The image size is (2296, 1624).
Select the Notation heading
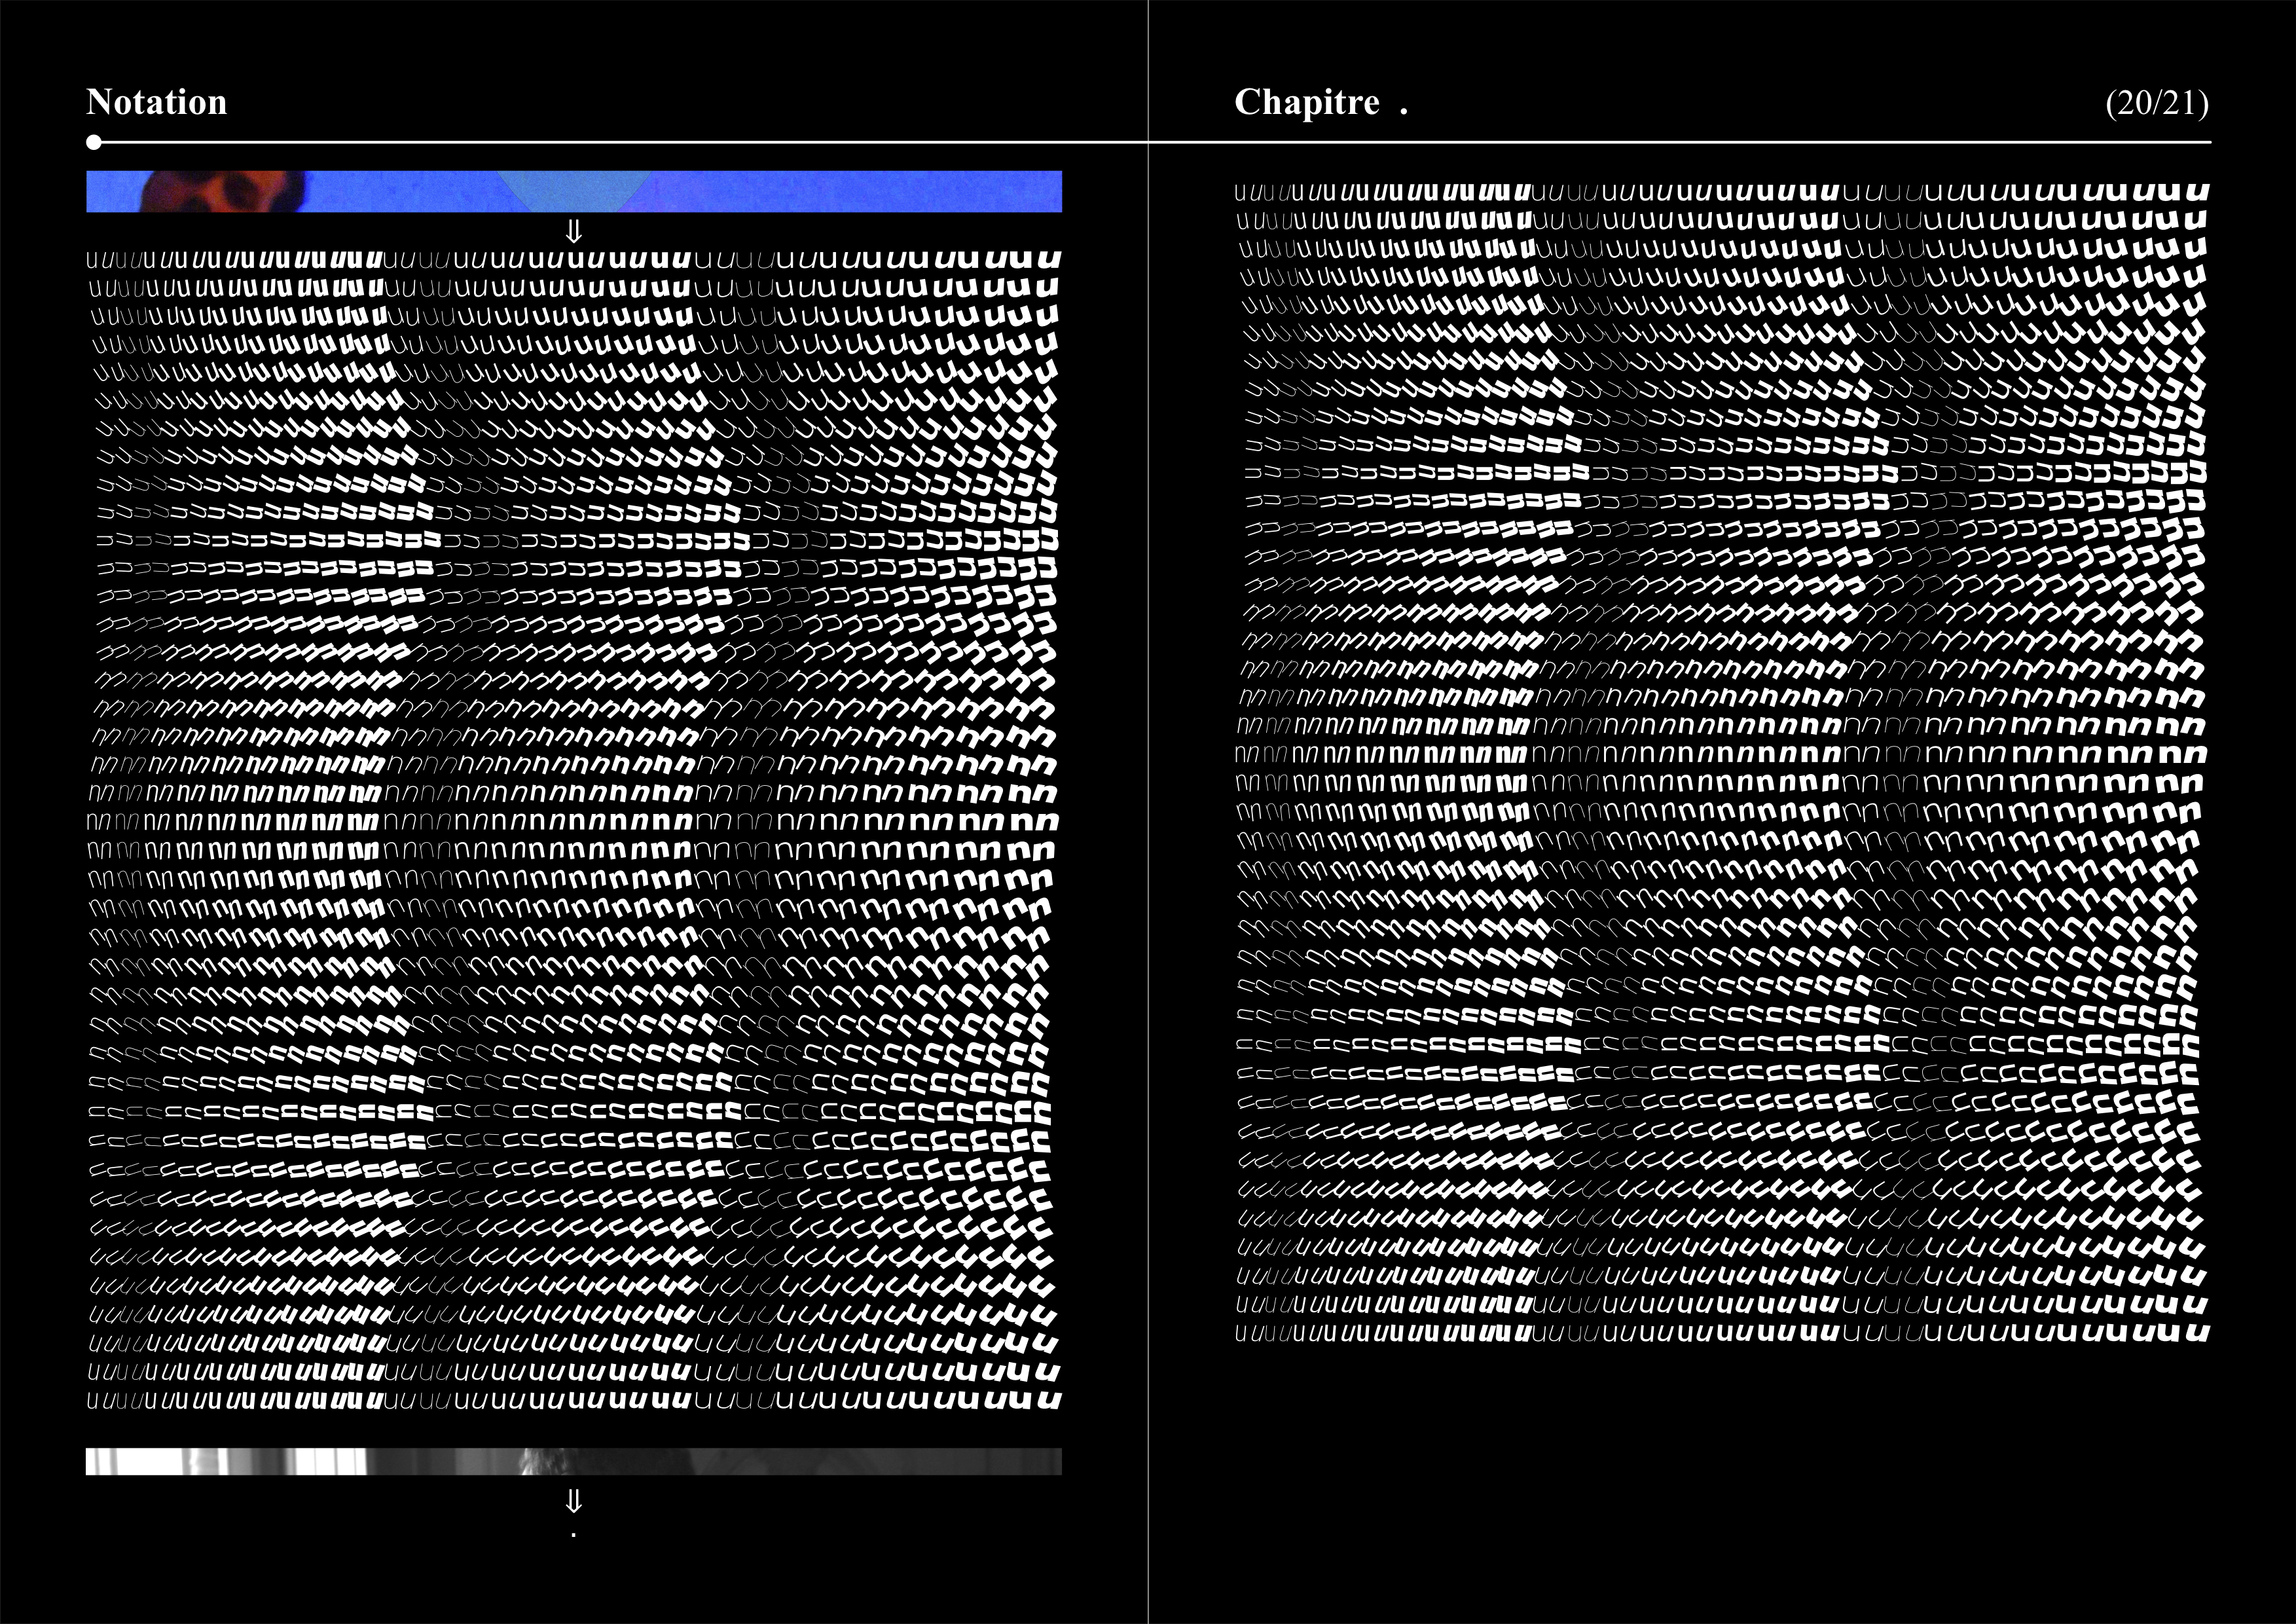tap(157, 102)
